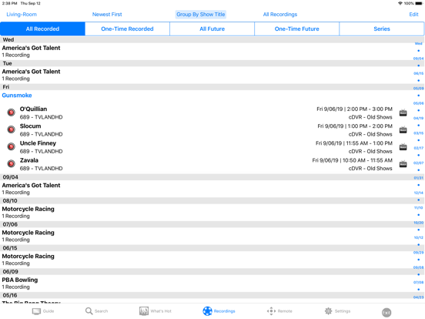The width and height of the screenshot is (425, 319).
Task: Tap the round Exit icon in bottom bar
Action: [387, 313]
